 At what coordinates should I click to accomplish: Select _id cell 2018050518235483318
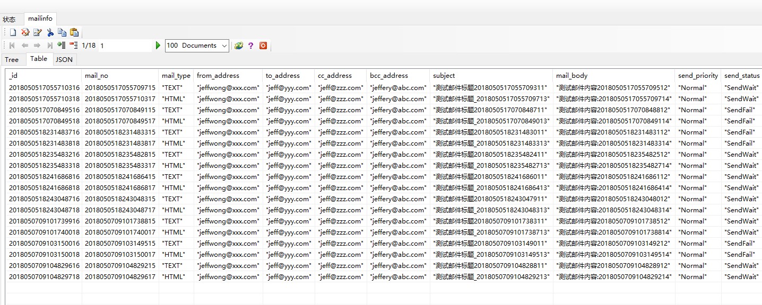point(44,166)
